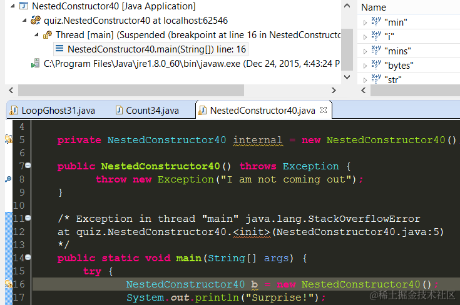The height and width of the screenshot is (305, 460).
Task: Click the "args" parameter on line 14
Action: (276, 258)
